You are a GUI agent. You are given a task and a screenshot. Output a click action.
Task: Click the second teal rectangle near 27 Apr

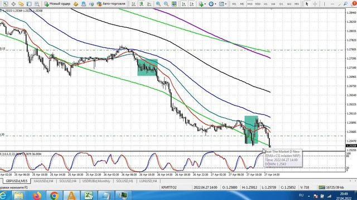251,129
